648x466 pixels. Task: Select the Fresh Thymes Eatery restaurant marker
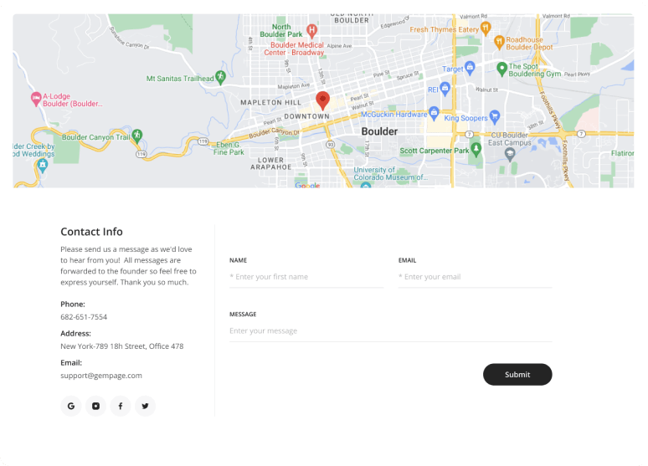coord(486,28)
